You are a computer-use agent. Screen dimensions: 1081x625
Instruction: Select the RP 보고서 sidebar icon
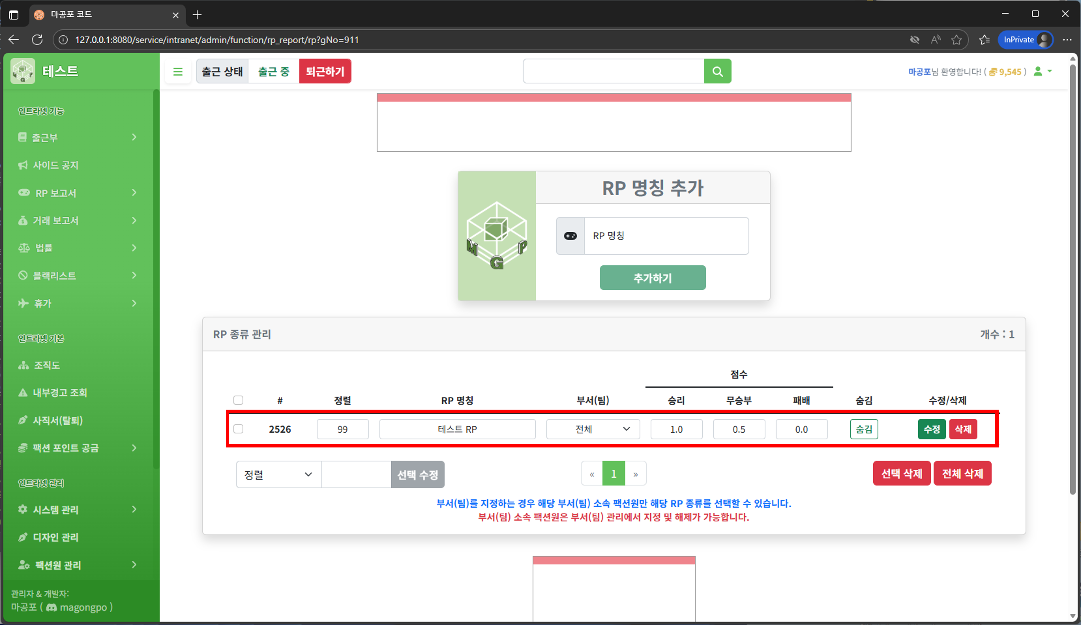(23, 193)
